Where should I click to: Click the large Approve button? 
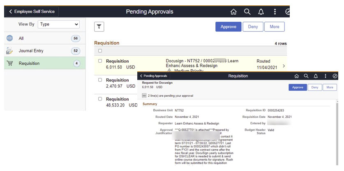(229, 27)
